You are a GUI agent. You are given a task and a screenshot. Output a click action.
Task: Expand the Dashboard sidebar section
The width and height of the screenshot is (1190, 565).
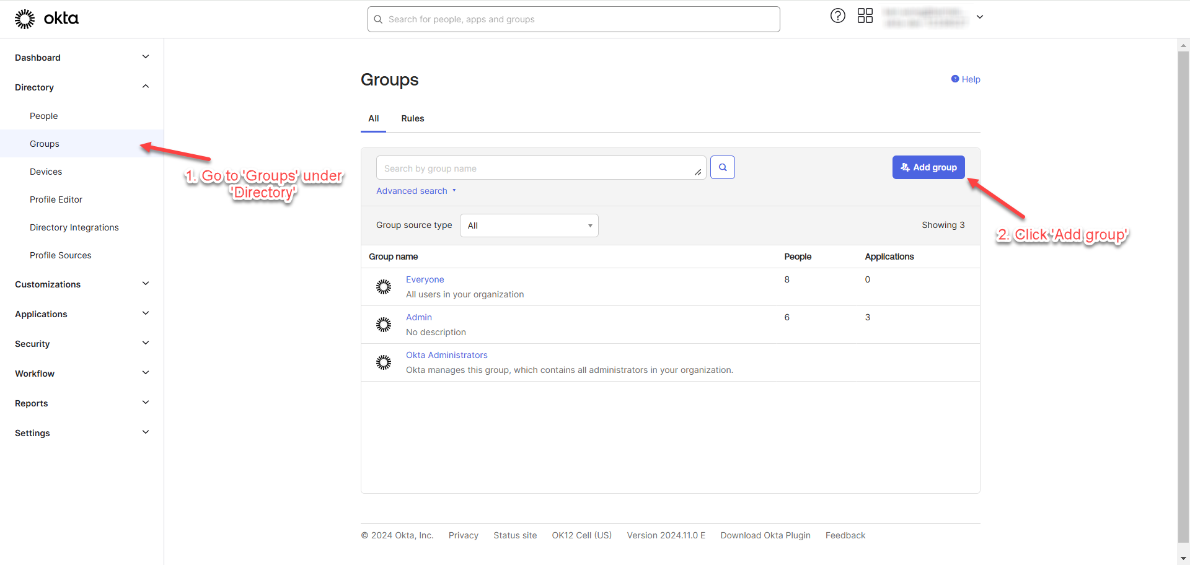146,57
